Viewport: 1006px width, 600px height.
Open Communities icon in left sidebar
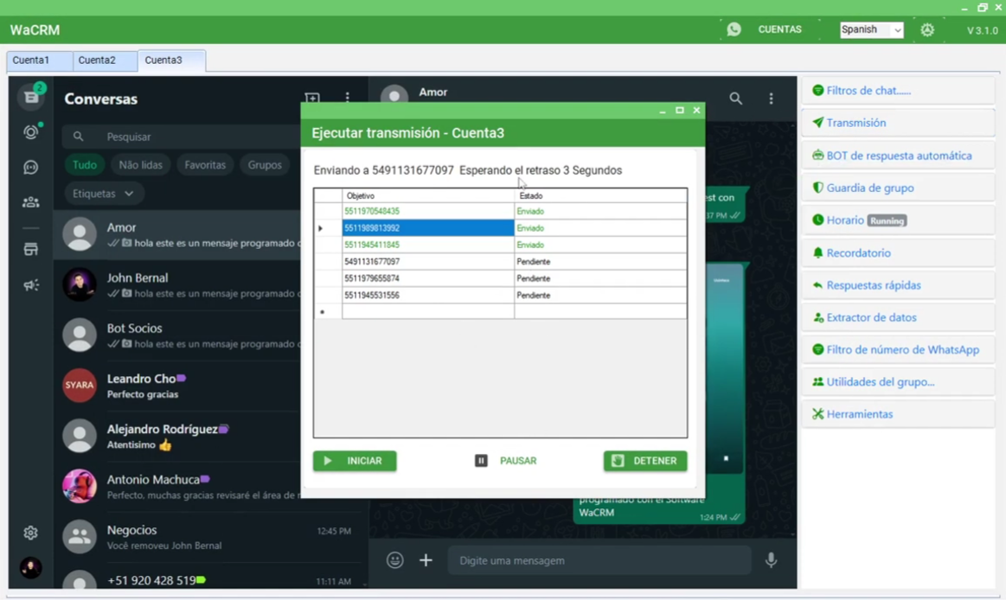pyautogui.click(x=31, y=202)
